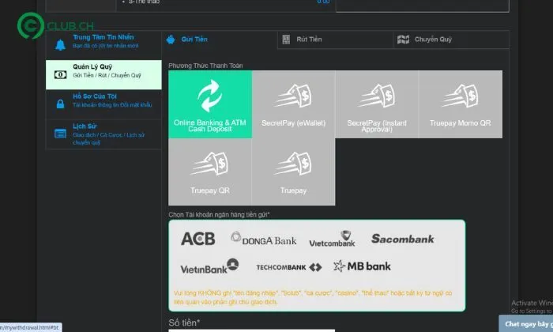
Task: Click the Activate Windows notice
Action: coord(532,306)
